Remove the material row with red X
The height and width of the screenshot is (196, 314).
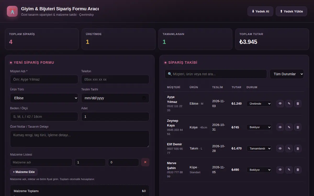(x=145, y=162)
